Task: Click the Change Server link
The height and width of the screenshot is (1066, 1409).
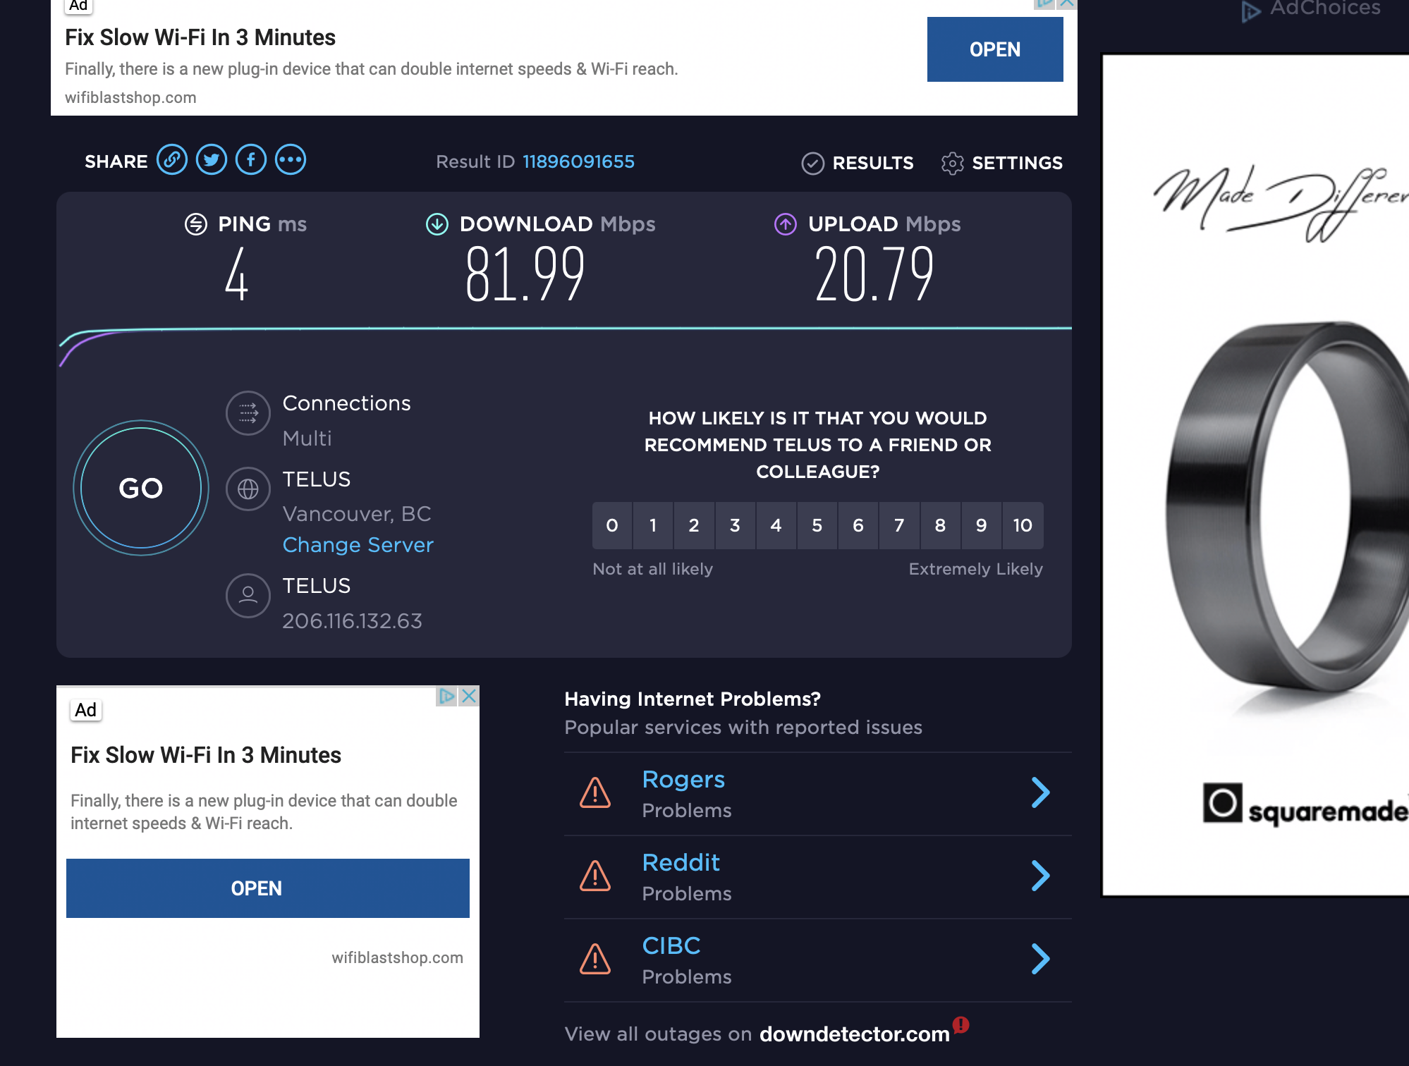Action: (x=358, y=545)
